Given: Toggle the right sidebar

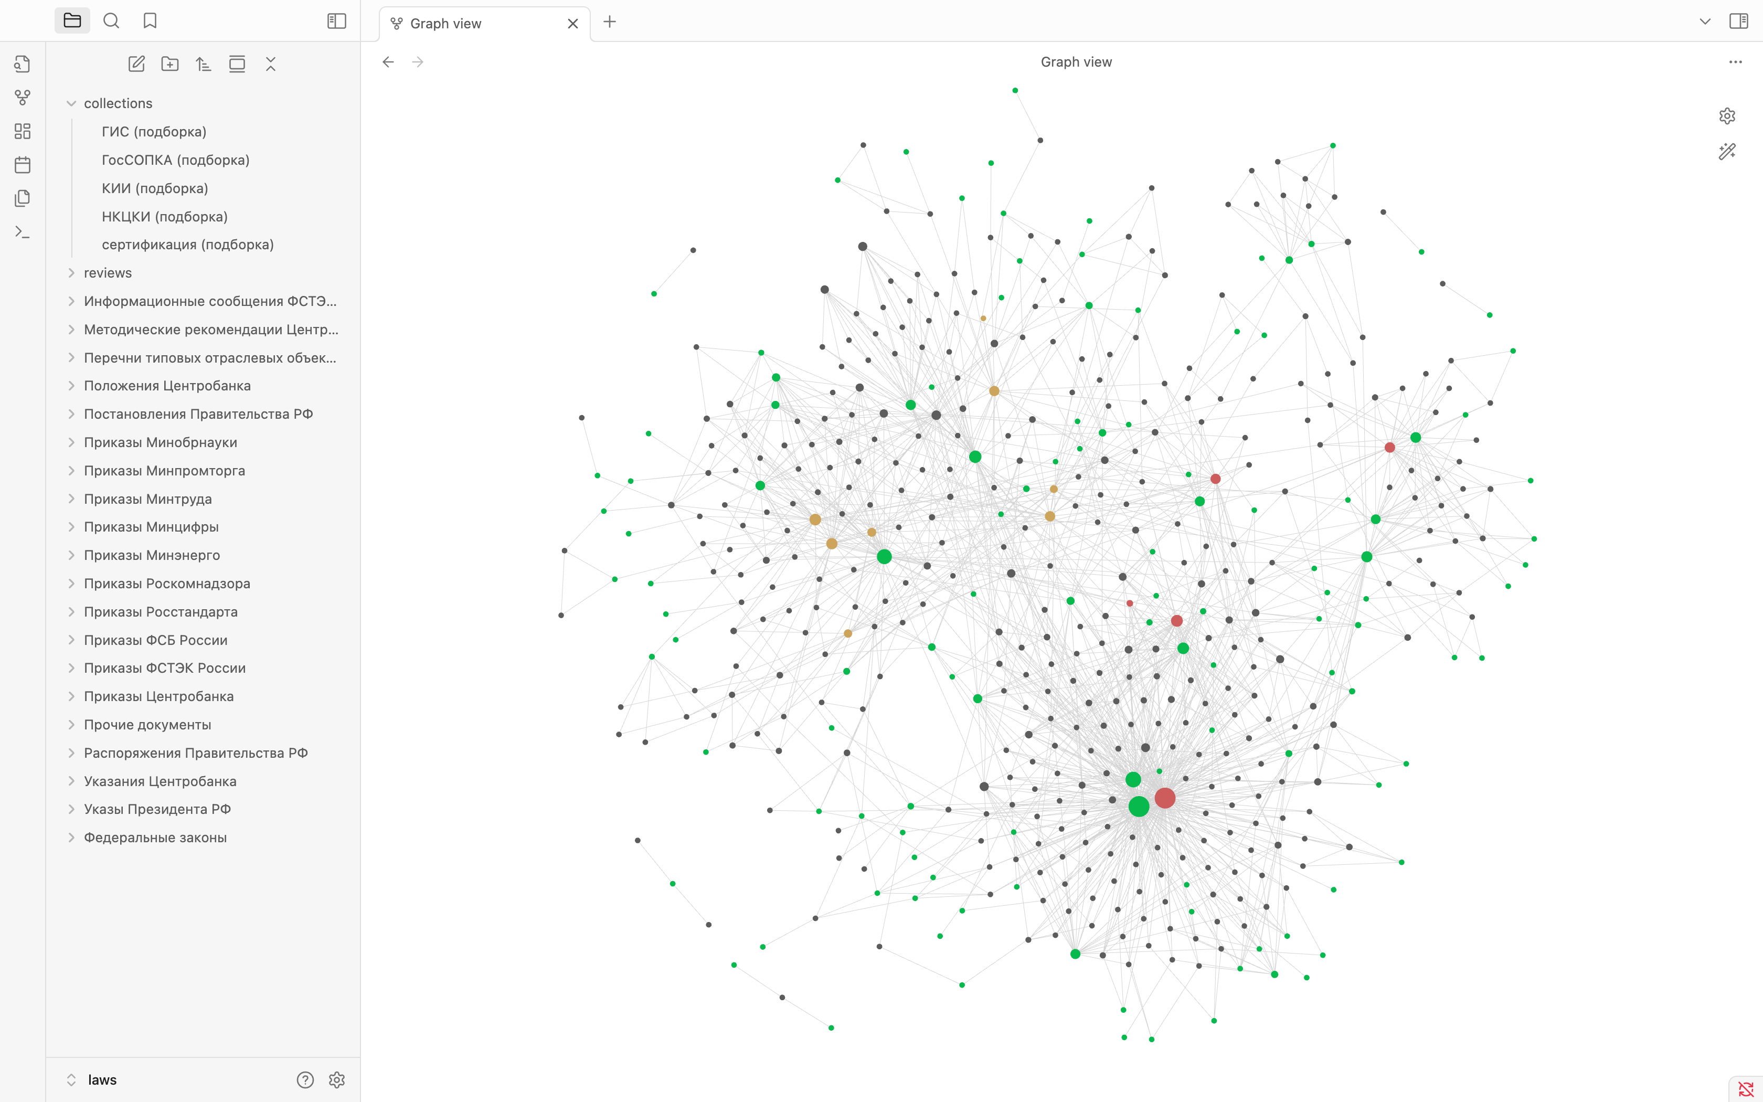Looking at the screenshot, I should [x=1738, y=21].
